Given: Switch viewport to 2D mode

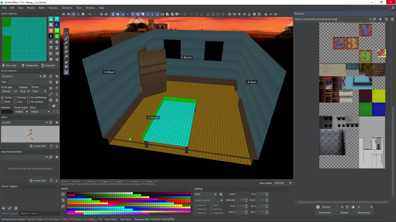Looking at the screenshot, I should tap(63, 14).
